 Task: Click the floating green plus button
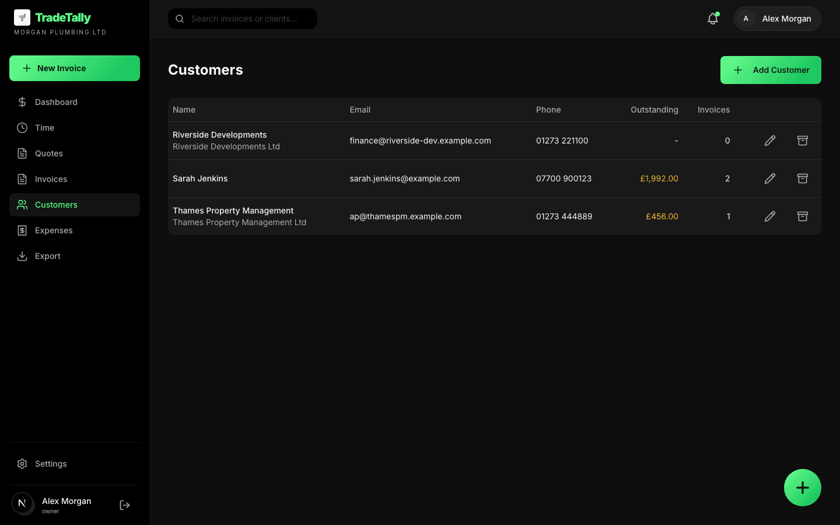coord(803,488)
